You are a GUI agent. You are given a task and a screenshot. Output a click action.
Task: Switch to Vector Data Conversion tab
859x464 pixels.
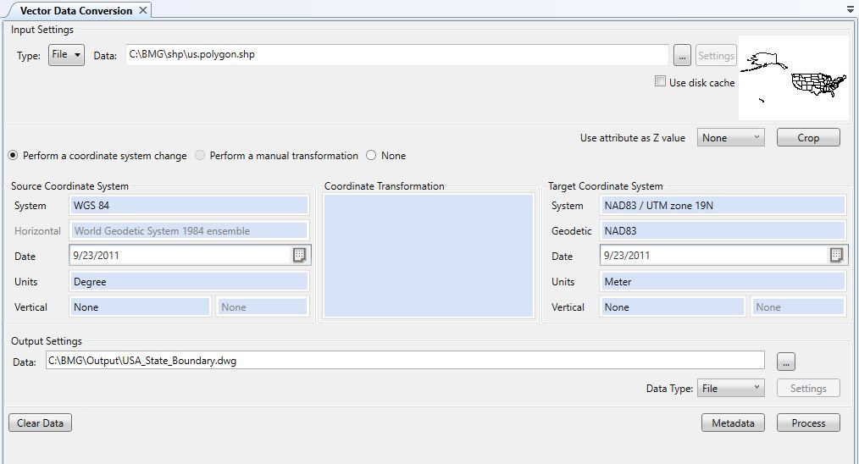[x=75, y=11]
